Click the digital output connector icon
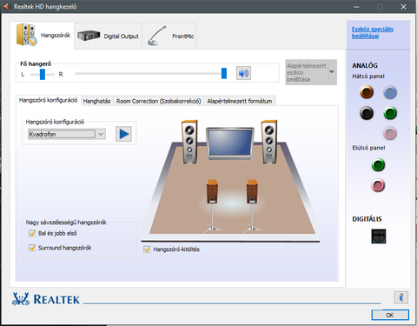417x326 pixels. [379, 236]
